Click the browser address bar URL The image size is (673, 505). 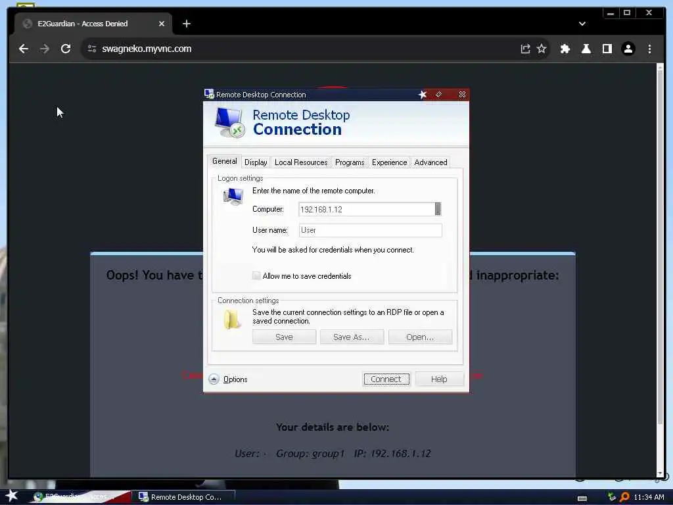pos(147,49)
